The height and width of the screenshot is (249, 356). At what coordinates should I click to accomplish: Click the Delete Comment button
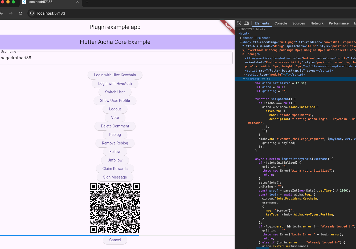click(x=115, y=126)
